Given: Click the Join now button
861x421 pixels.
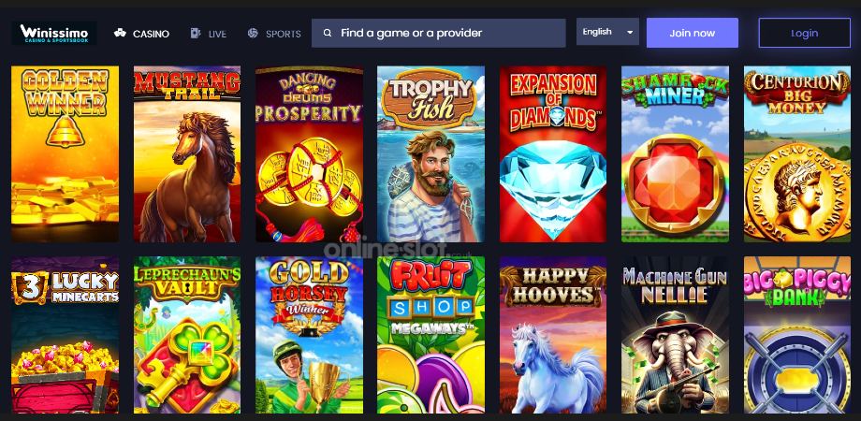Looking at the screenshot, I should point(693,33).
